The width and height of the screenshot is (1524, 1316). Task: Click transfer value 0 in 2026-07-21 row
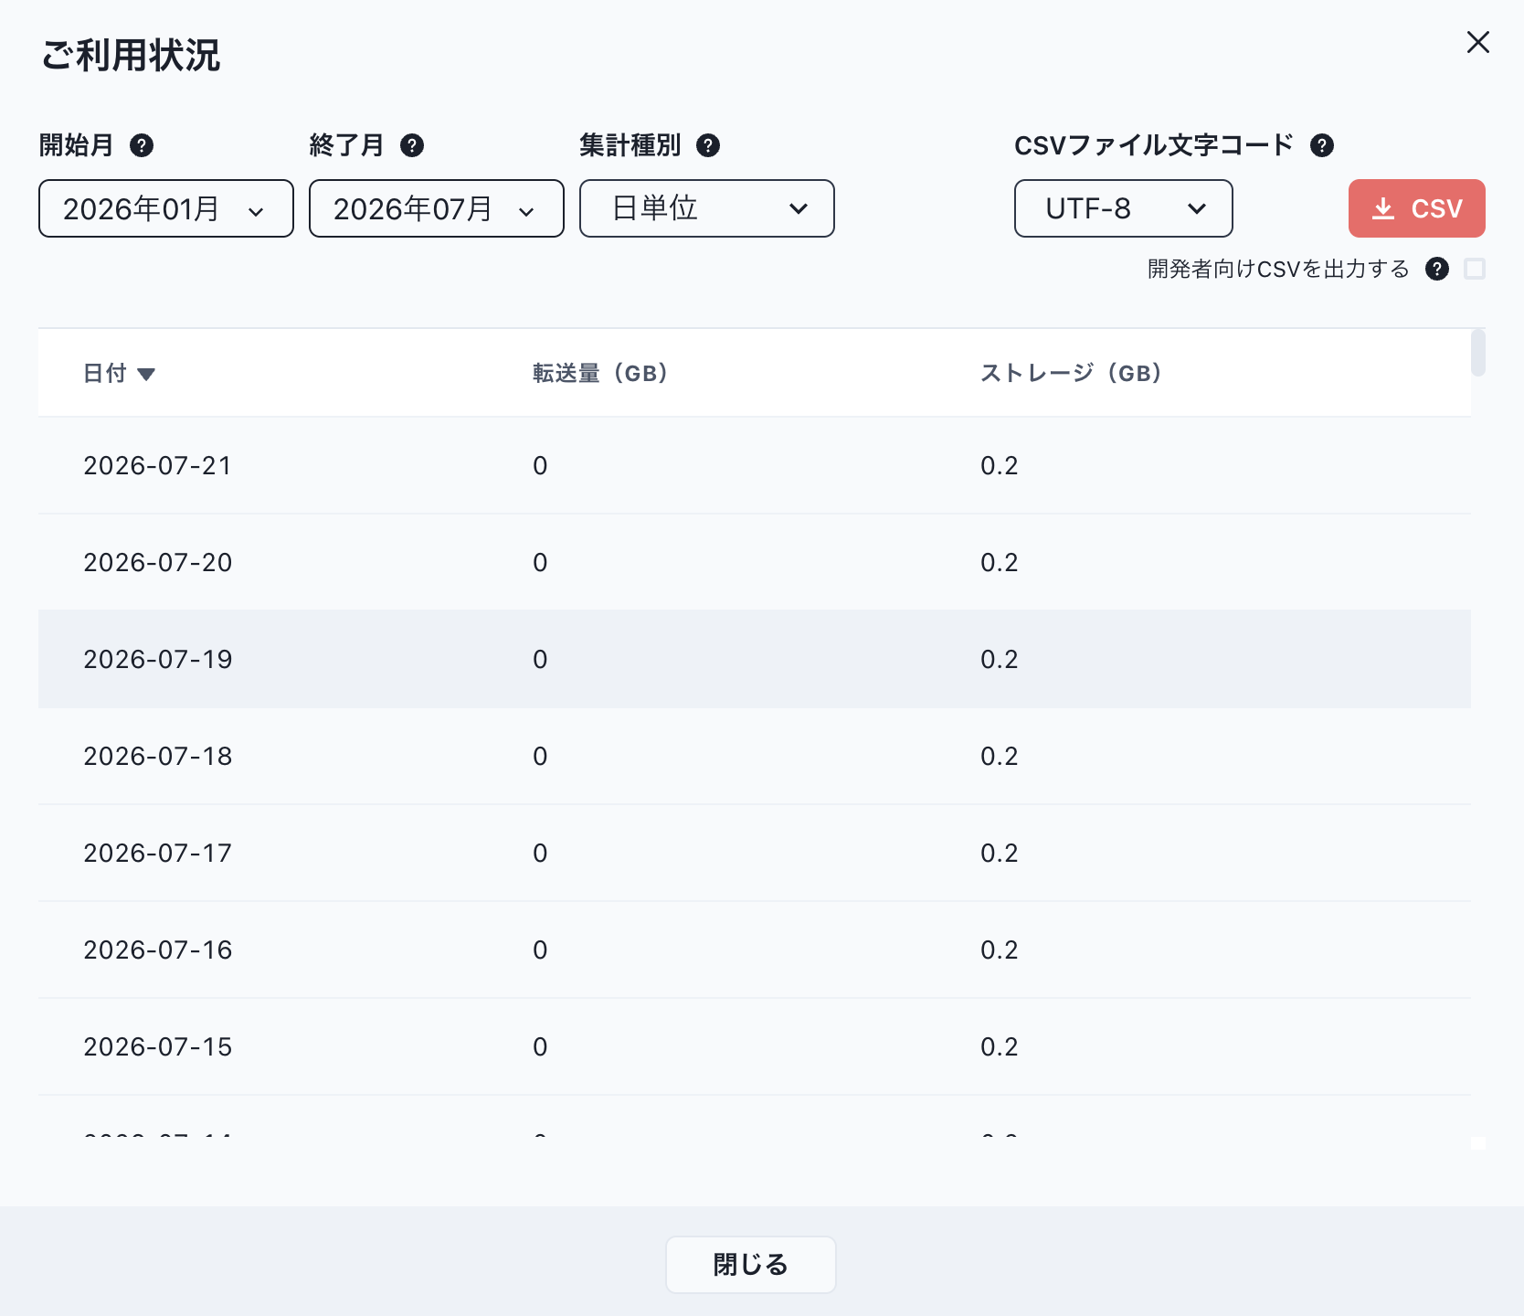click(540, 466)
